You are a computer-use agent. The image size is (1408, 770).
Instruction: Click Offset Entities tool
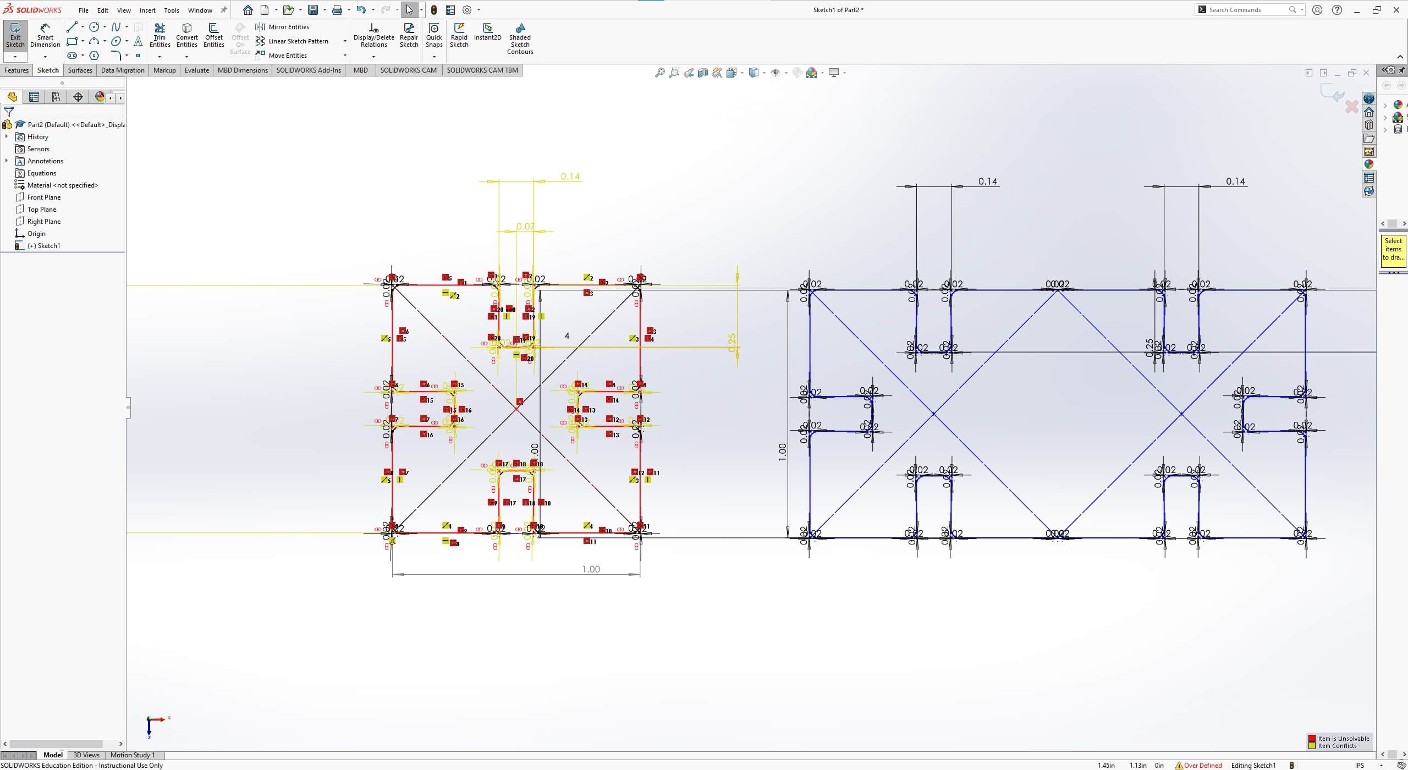pyautogui.click(x=213, y=36)
